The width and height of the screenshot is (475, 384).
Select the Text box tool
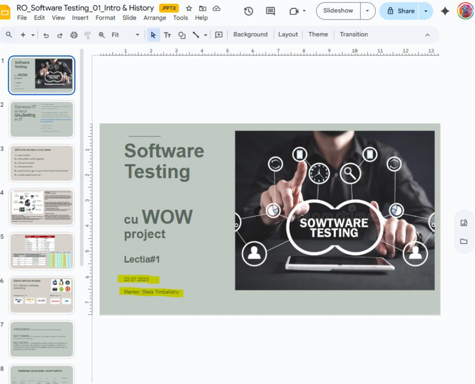167,35
